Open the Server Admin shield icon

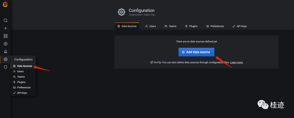[5, 67]
